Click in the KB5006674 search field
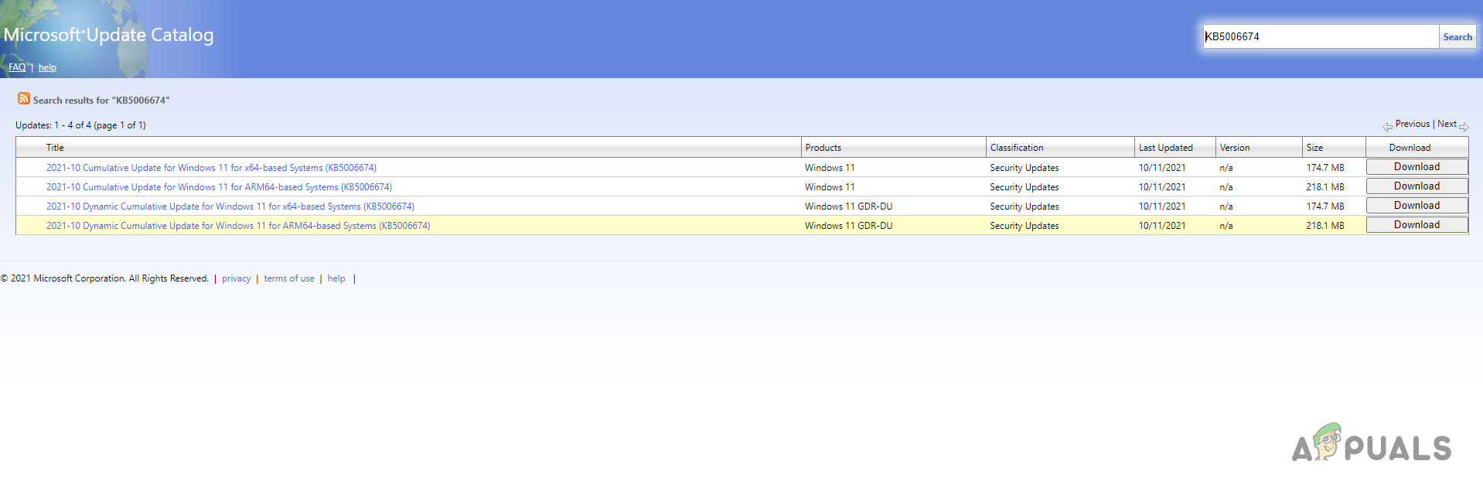 1321,36
